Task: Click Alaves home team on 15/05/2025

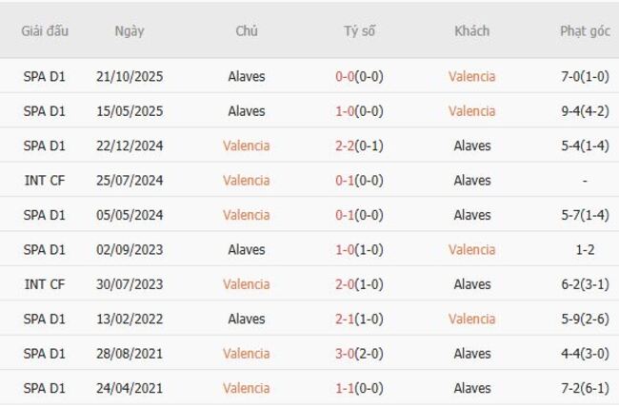Action: coord(247,111)
